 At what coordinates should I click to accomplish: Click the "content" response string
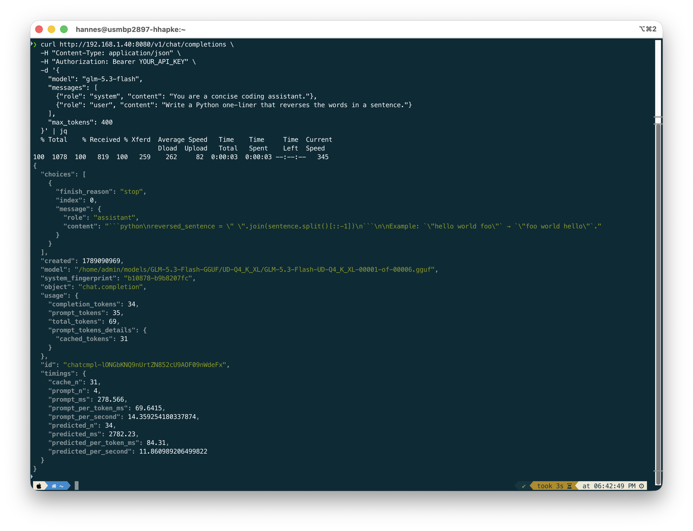(353, 226)
